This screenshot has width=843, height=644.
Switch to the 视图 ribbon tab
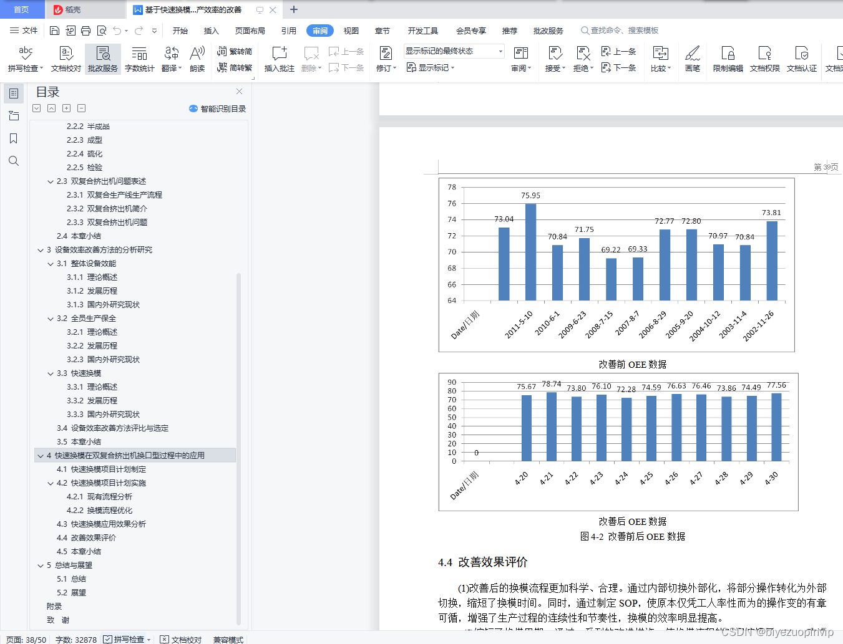click(x=351, y=31)
